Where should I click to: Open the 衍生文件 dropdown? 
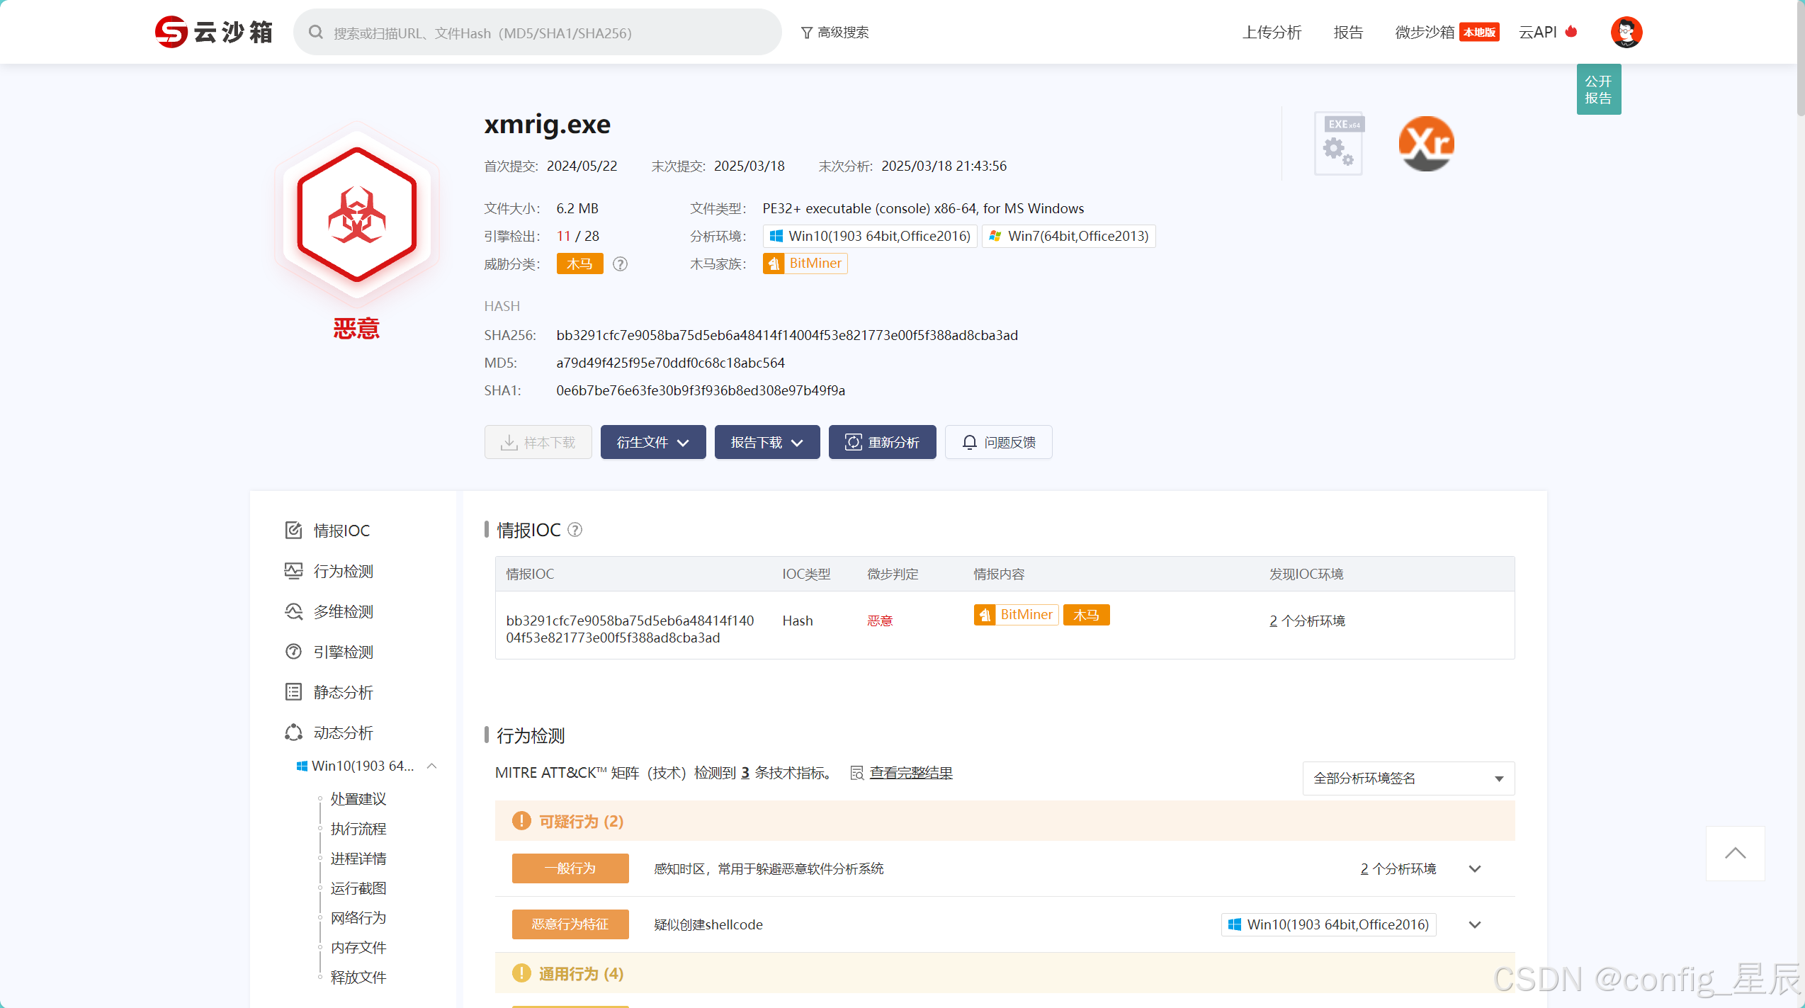click(652, 443)
